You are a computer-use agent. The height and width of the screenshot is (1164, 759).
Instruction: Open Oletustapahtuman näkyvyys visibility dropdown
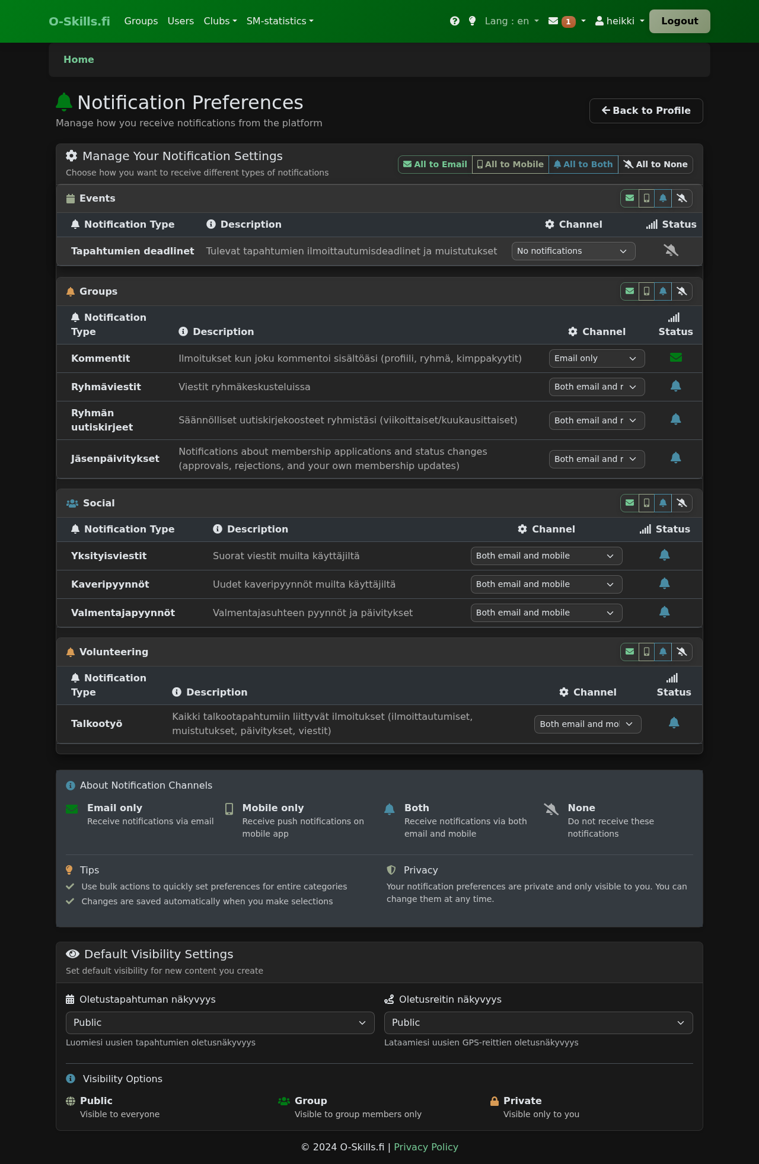(x=220, y=1023)
